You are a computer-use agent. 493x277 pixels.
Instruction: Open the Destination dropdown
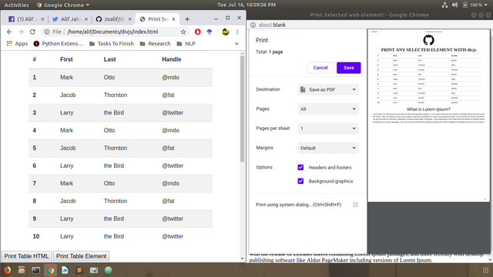[328, 89]
